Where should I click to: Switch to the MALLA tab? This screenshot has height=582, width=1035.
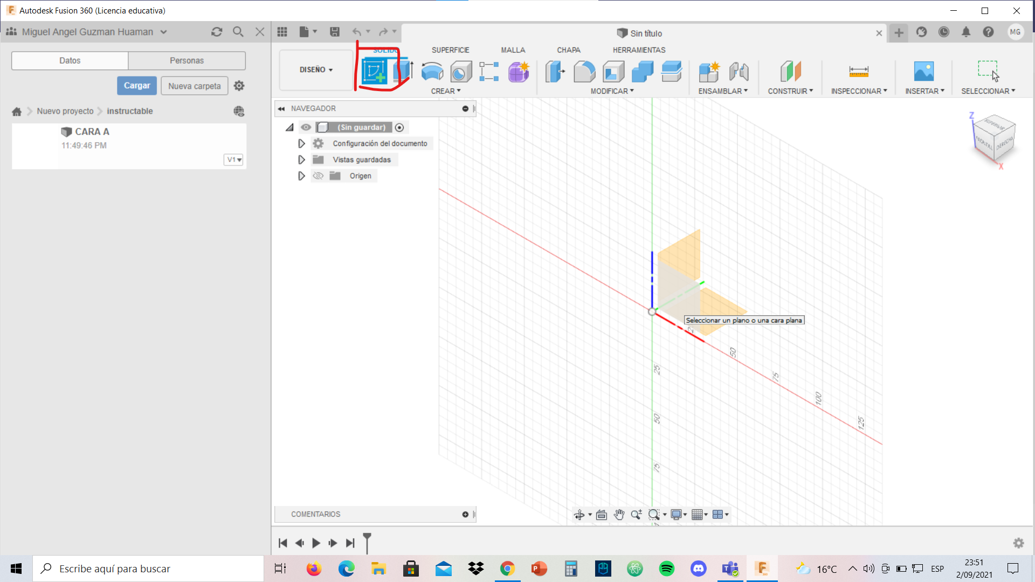[x=513, y=50]
